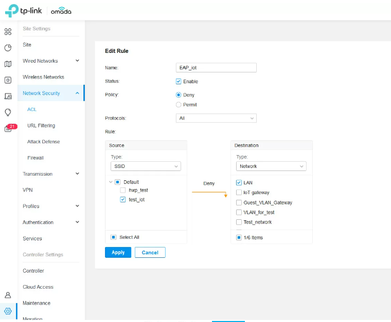Click the Cancel button
The height and width of the screenshot is (322, 391).
(x=150, y=253)
